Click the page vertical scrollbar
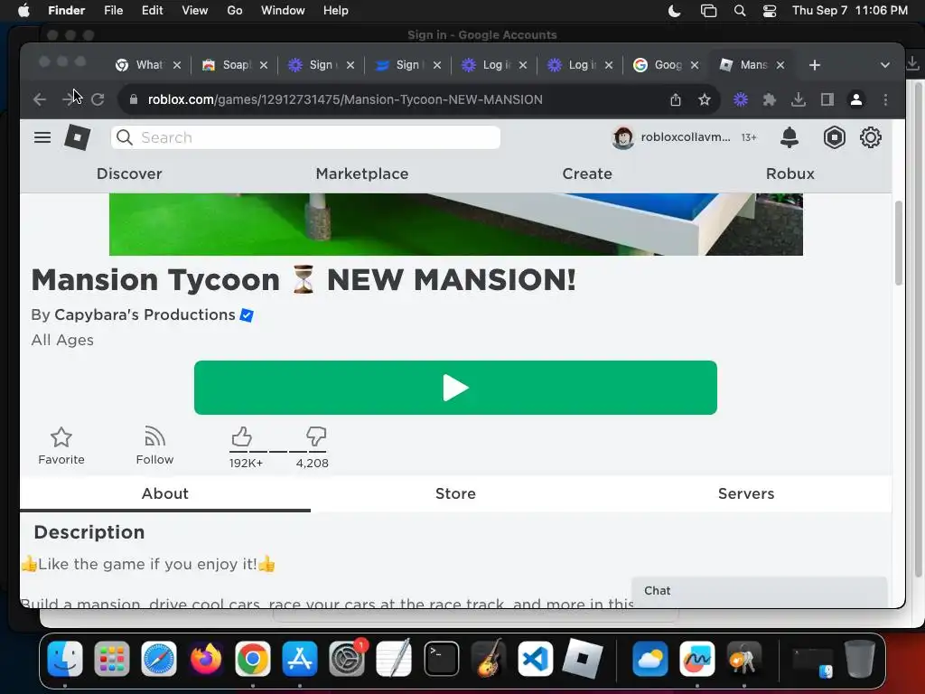 pyautogui.click(x=899, y=243)
